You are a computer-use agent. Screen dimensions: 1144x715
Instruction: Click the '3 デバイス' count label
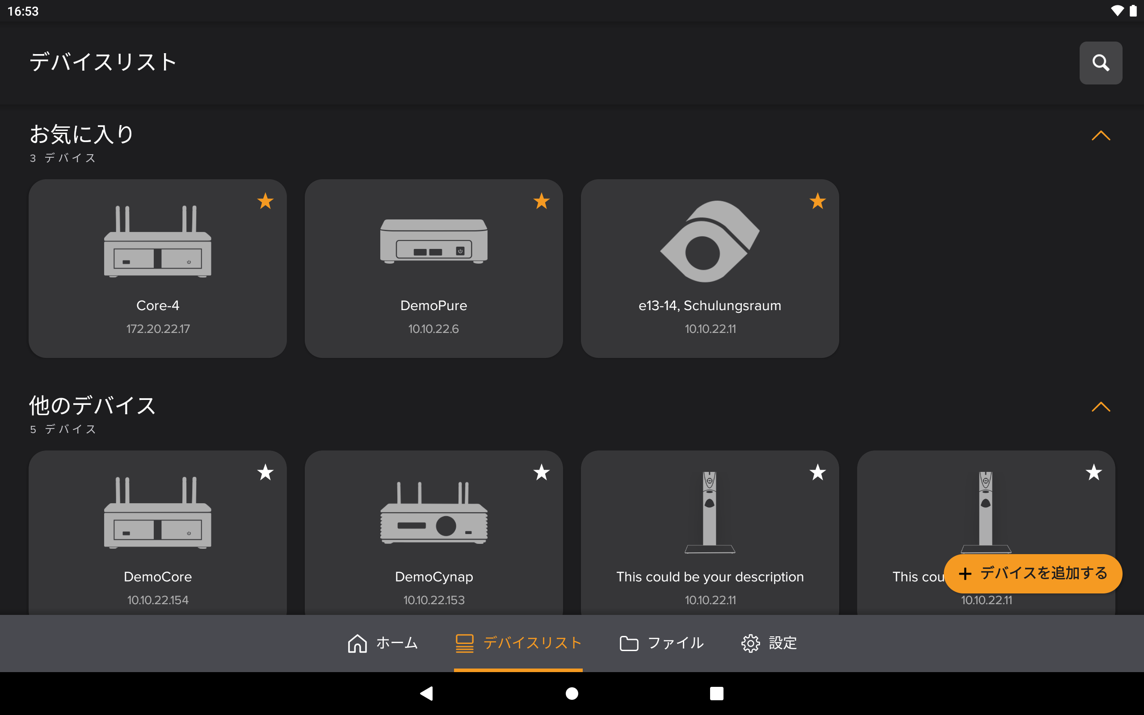coord(63,158)
